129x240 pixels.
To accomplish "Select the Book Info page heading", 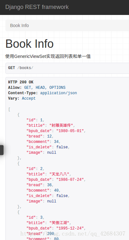I will [29, 44].
